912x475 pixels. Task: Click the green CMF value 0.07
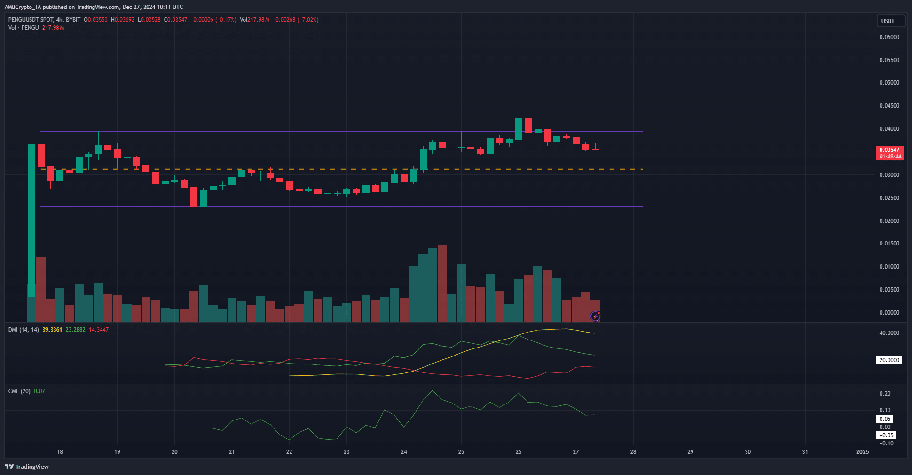pyautogui.click(x=39, y=391)
